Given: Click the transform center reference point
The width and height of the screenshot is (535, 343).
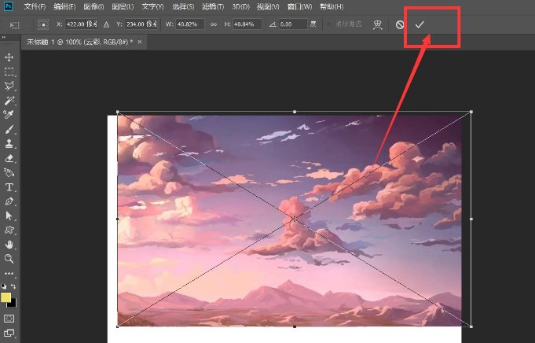Looking at the screenshot, I should coord(295,219).
